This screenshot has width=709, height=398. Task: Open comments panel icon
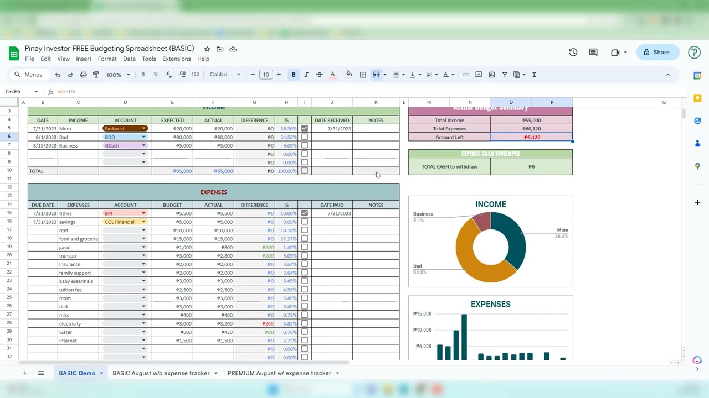point(593,52)
